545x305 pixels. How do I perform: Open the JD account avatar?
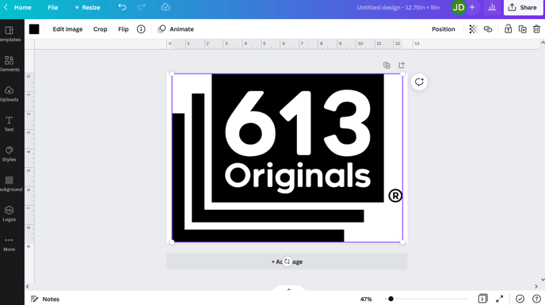tap(459, 7)
